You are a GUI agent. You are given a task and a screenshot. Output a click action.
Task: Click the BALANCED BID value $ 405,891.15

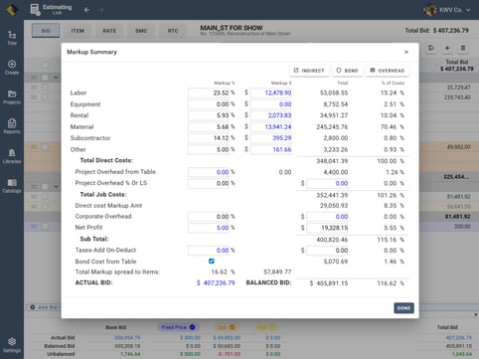pyautogui.click(x=329, y=283)
